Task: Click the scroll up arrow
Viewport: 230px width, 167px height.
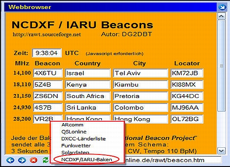Action: tap(221, 16)
